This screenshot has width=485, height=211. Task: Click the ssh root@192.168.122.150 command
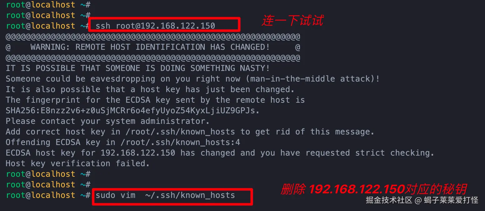(x=155, y=26)
